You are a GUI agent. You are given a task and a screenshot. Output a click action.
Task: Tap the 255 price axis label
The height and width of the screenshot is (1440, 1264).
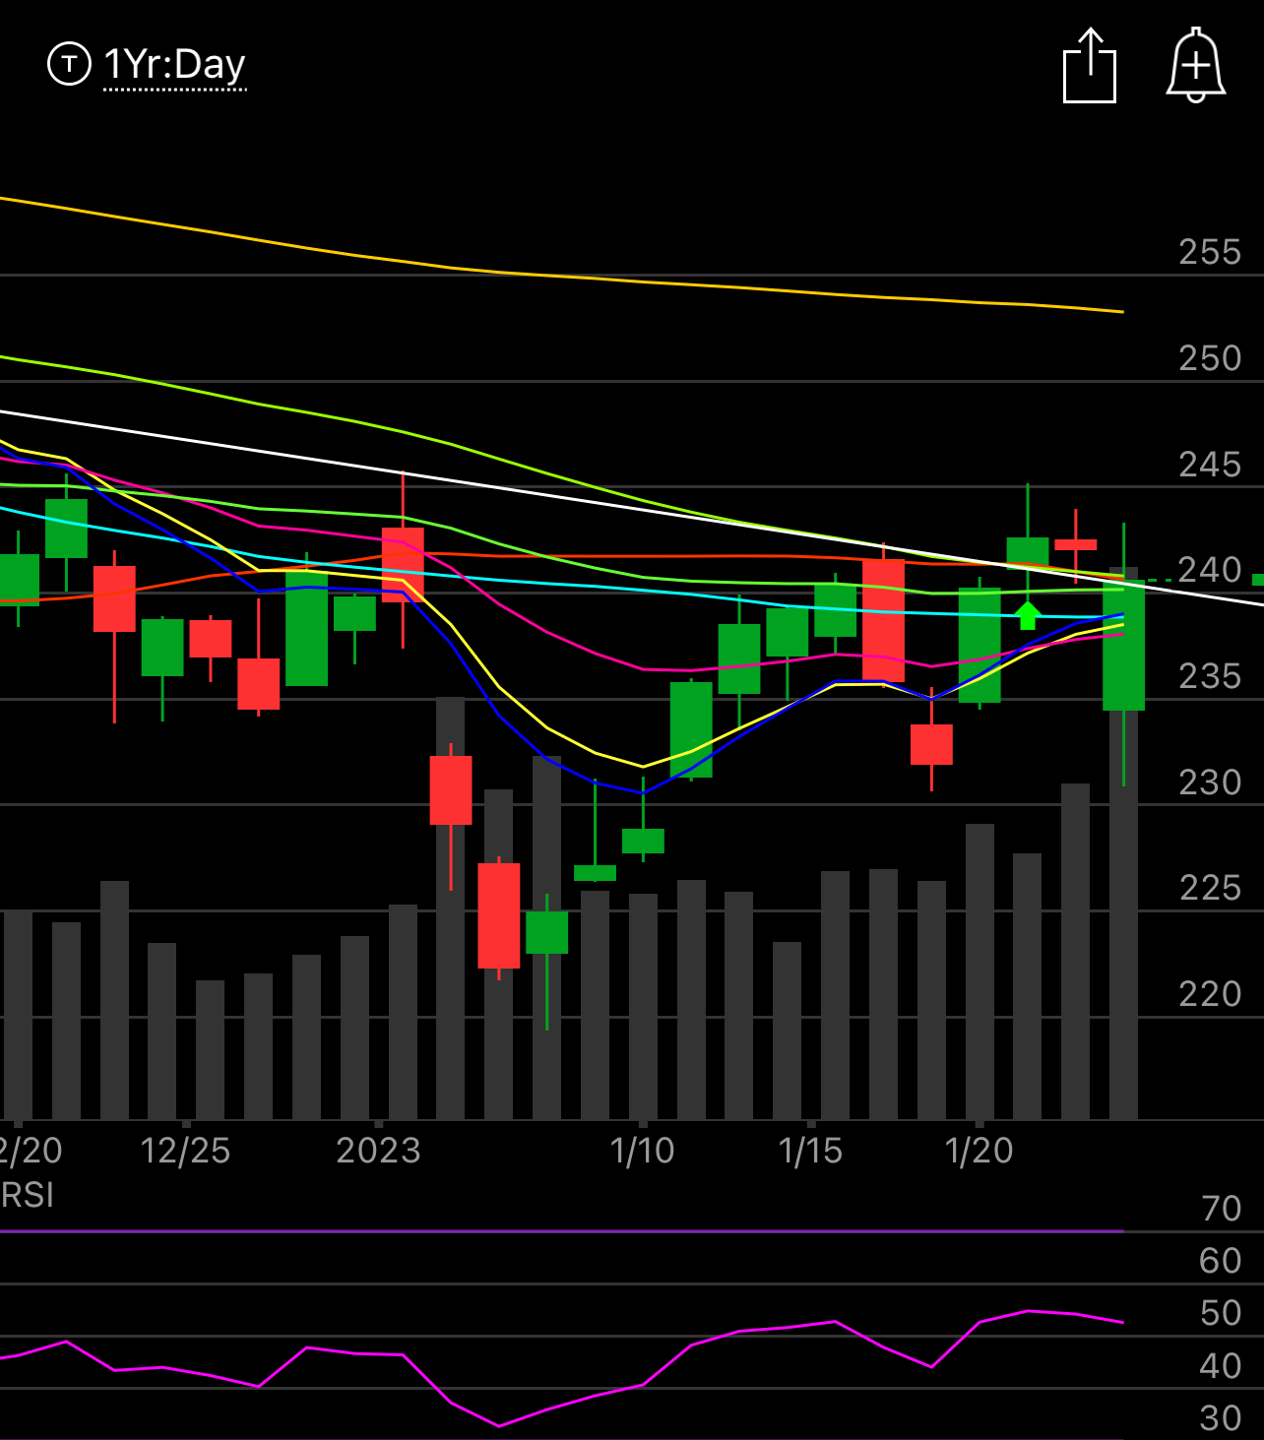(1210, 252)
